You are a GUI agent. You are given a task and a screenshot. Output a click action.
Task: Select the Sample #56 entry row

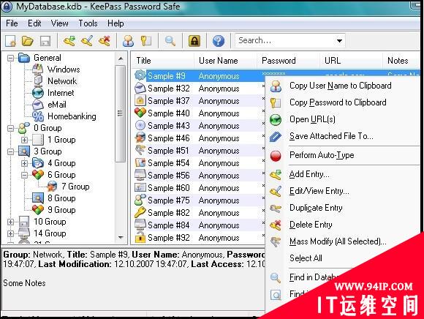[x=198, y=176]
